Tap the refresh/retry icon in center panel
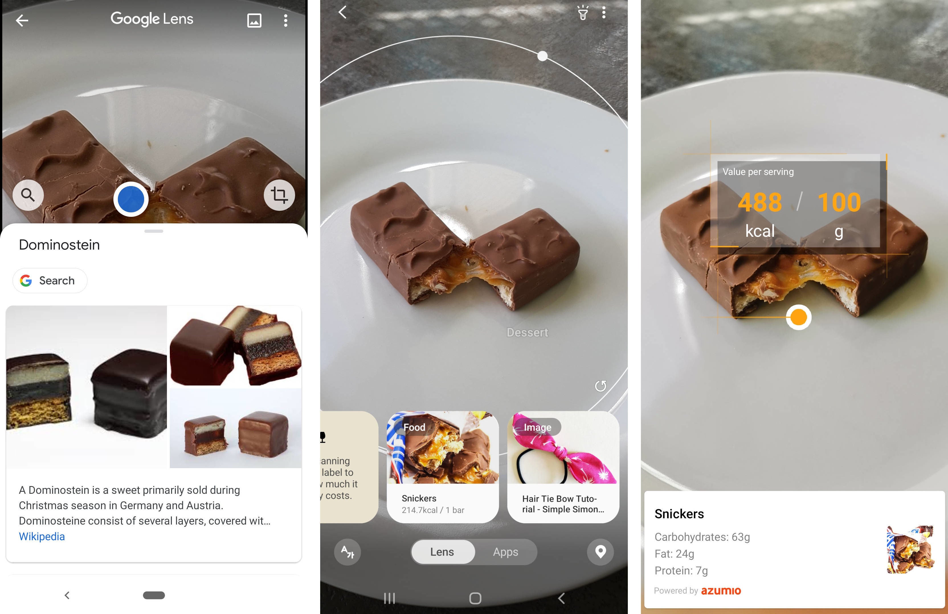 click(601, 384)
